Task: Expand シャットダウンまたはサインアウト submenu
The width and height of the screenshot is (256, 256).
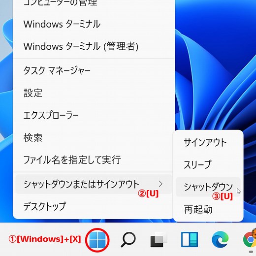Action: (x=94, y=184)
